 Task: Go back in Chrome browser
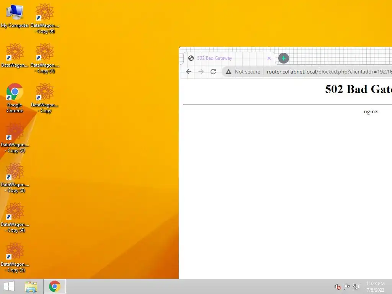click(189, 72)
